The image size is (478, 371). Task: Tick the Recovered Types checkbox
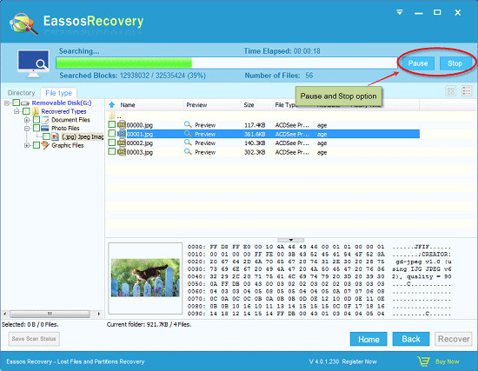pos(27,111)
